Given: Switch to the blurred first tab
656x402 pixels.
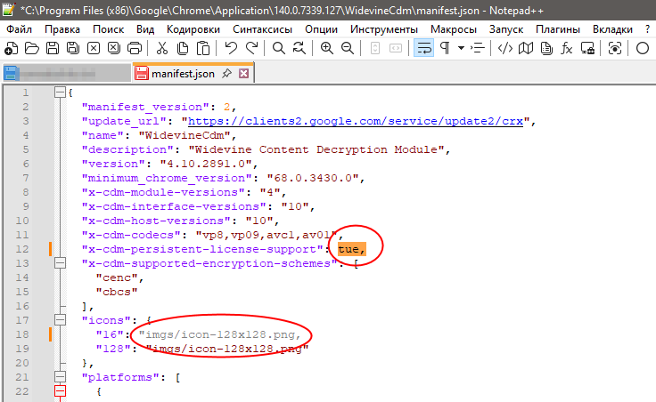Looking at the screenshot, I should point(67,74).
